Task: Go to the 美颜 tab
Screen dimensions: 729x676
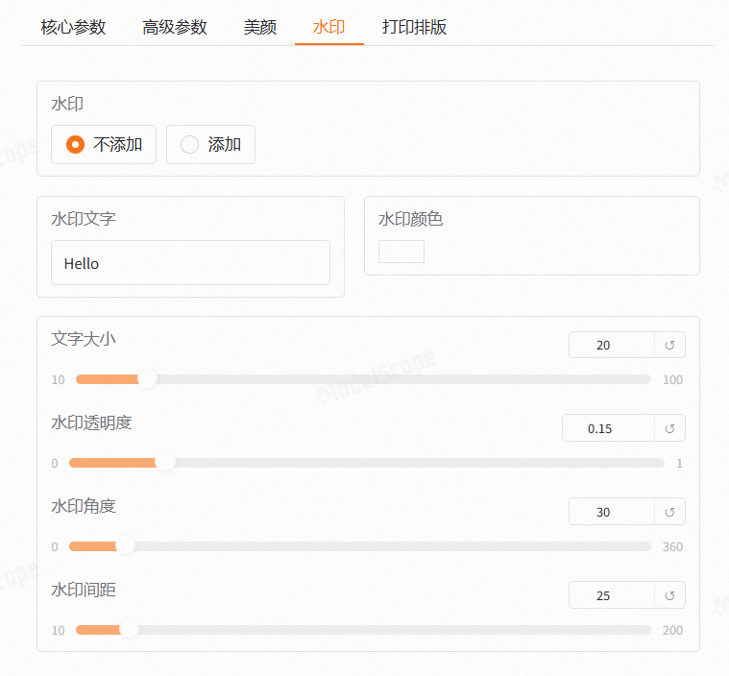Action: point(260,27)
